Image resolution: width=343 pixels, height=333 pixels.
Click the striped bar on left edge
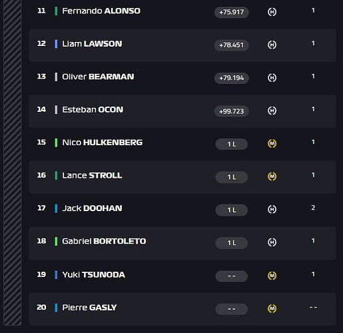tap(13, 163)
